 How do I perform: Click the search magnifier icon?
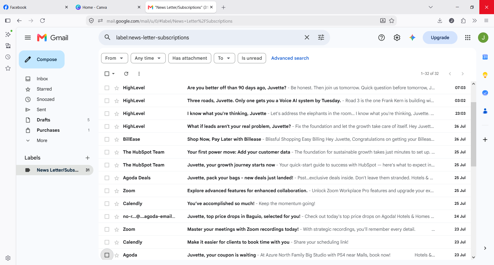click(108, 38)
